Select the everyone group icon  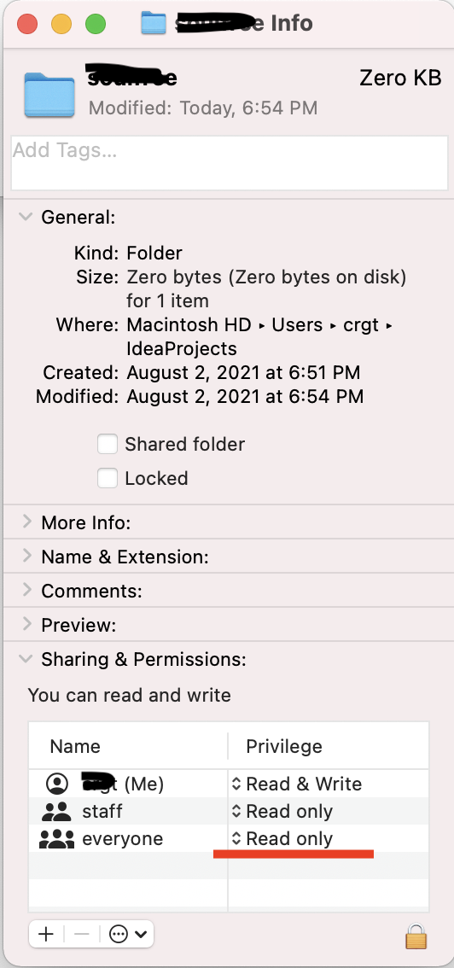pyautogui.click(x=56, y=838)
